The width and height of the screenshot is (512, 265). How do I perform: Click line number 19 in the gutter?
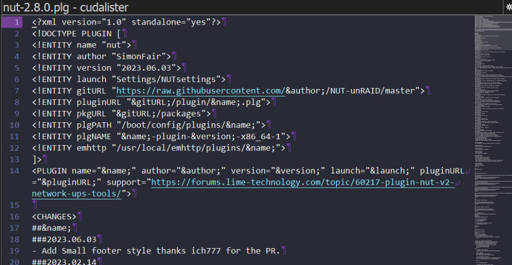(x=15, y=251)
